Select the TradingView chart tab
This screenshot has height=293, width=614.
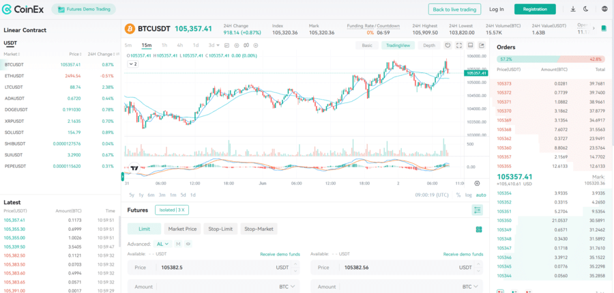398,46
